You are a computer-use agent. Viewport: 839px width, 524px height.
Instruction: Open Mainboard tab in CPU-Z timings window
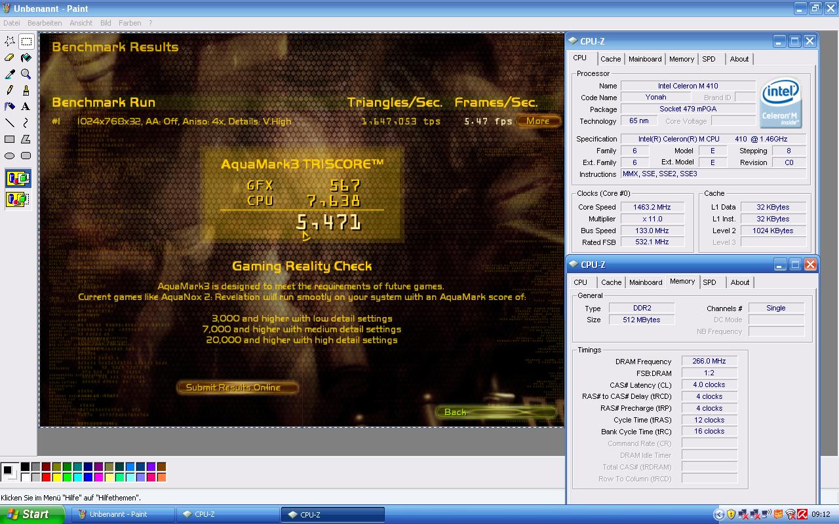pos(646,282)
